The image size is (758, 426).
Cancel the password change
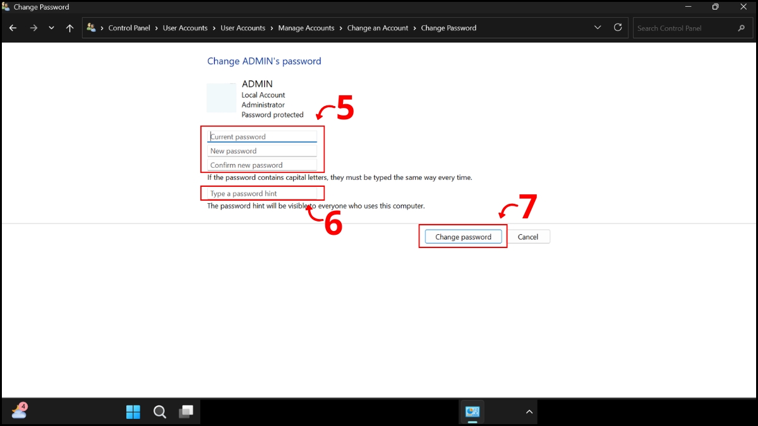(529, 236)
